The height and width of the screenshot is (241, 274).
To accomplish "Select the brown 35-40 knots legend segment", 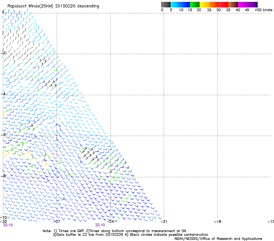I will click(233, 4).
